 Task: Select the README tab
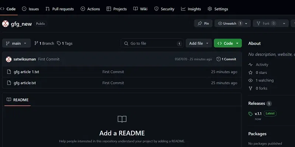coord(17,100)
